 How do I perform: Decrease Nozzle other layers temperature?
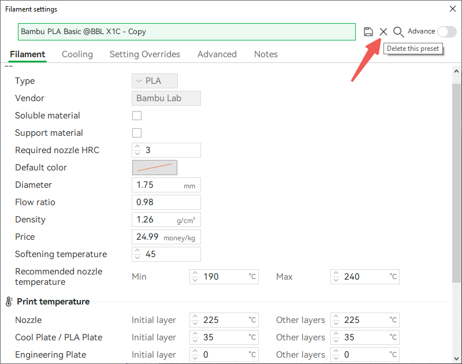(336, 324)
